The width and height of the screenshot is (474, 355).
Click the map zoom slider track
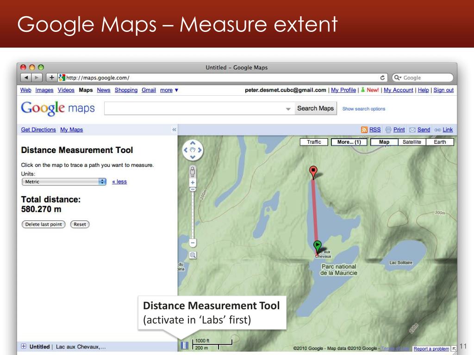[193, 215]
